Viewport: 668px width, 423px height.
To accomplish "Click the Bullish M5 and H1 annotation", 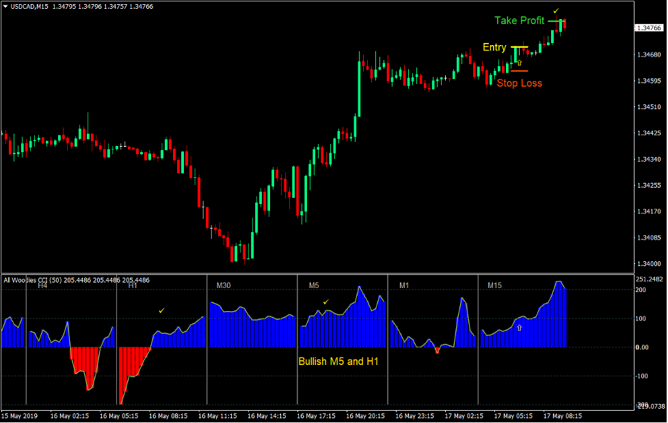I will click(x=338, y=362).
